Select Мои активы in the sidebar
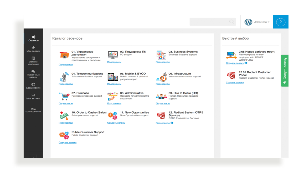304x181 pixels. pos(33,97)
